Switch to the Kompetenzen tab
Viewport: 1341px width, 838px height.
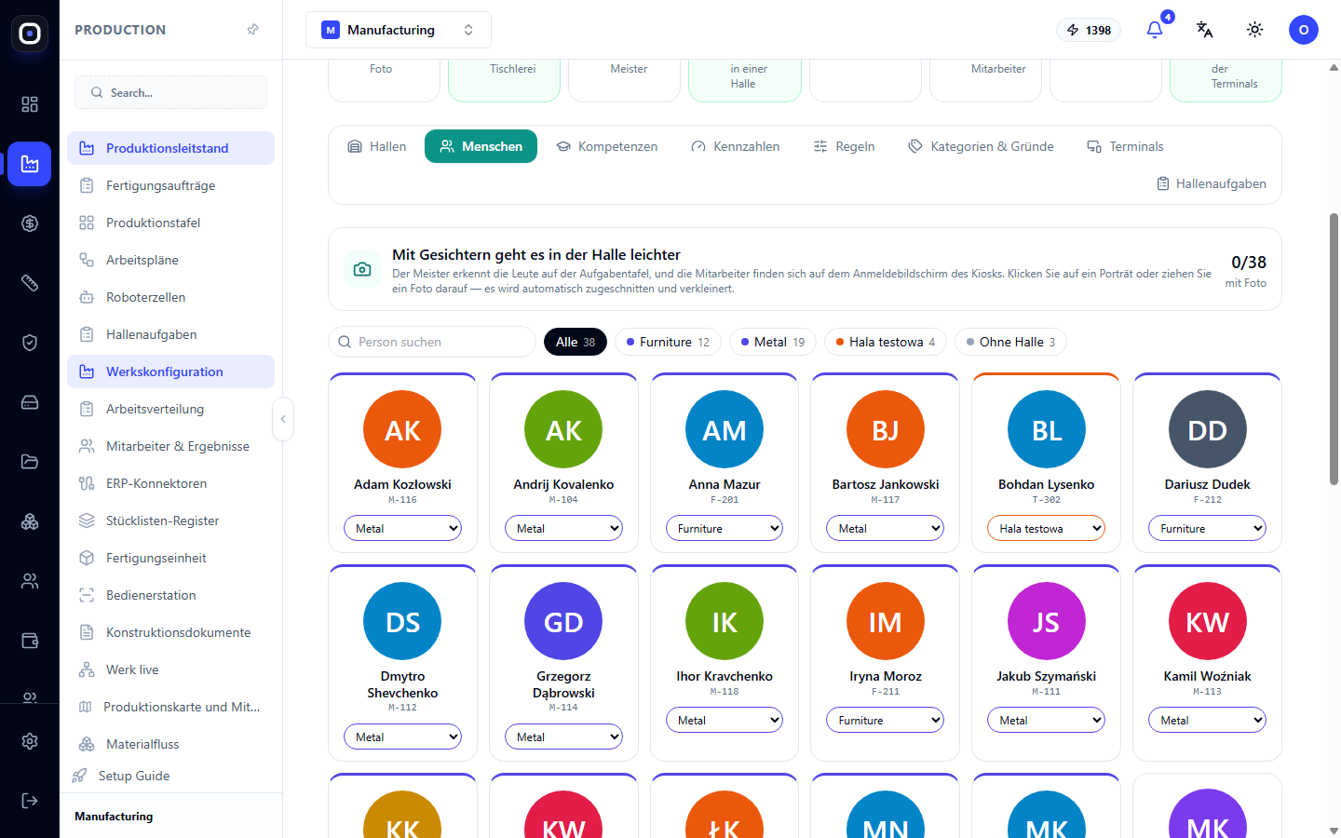click(607, 146)
